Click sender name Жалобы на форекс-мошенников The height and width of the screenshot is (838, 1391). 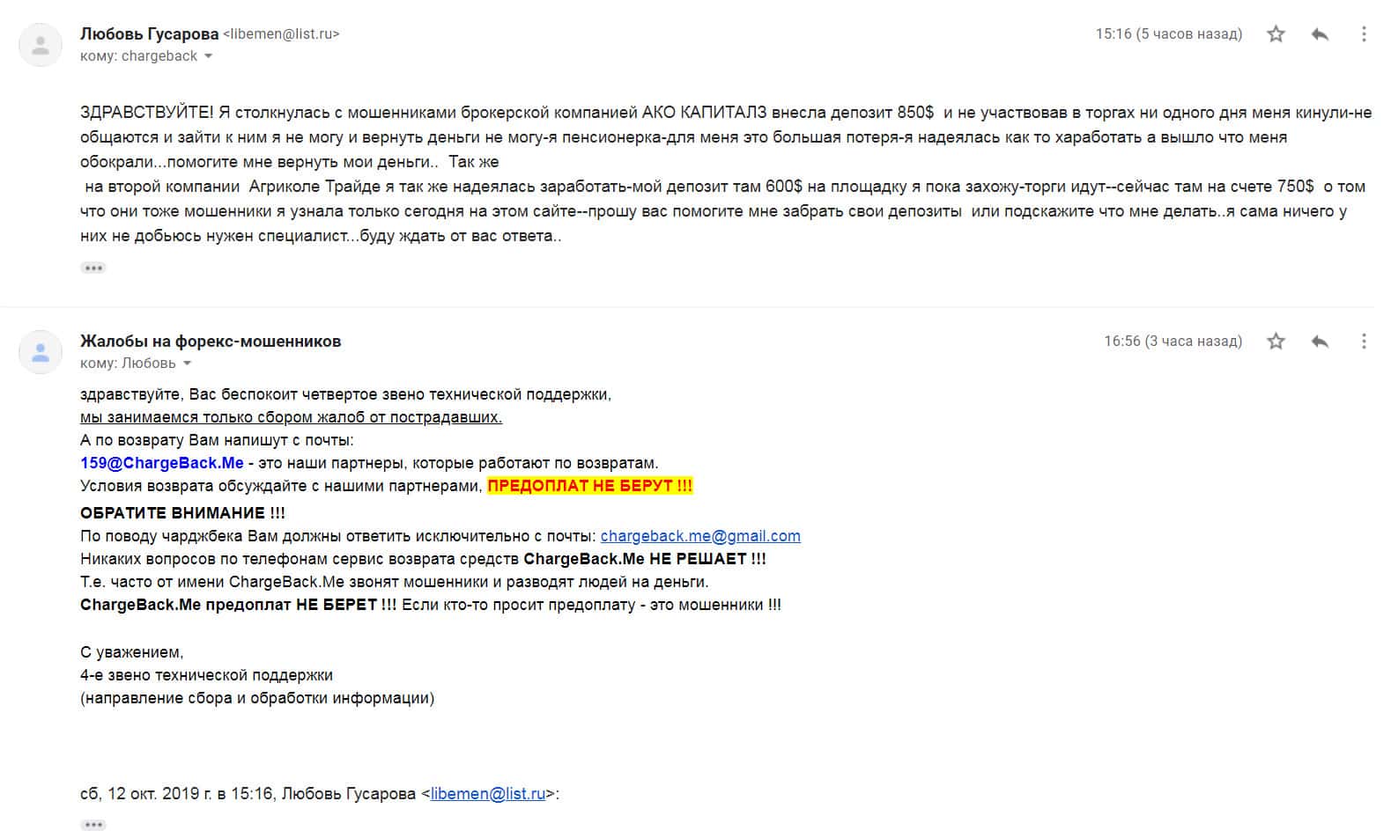click(x=211, y=342)
